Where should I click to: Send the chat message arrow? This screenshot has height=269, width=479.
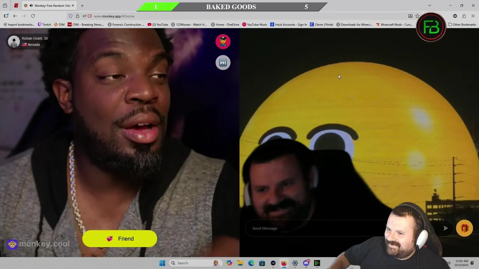pyautogui.click(x=445, y=228)
